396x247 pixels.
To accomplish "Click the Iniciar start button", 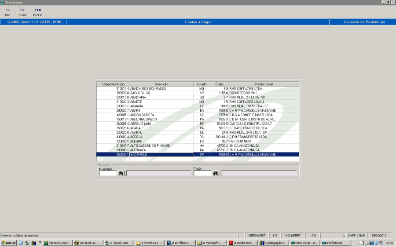I will click(9, 243).
